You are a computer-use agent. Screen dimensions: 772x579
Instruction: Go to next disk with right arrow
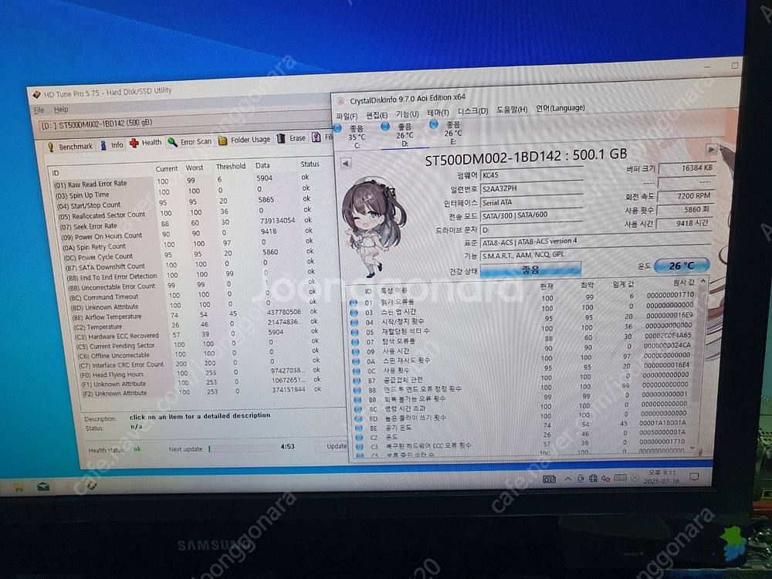tap(711, 149)
